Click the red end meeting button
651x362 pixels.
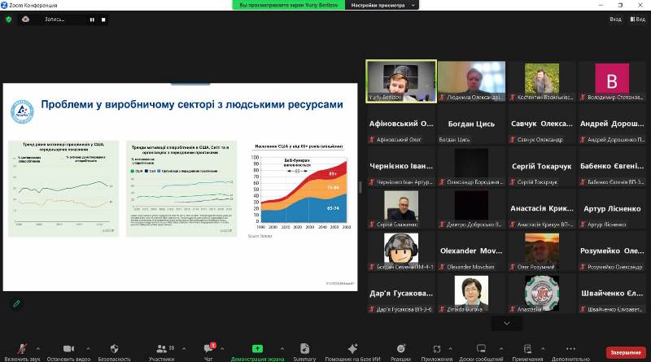[626, 352]
